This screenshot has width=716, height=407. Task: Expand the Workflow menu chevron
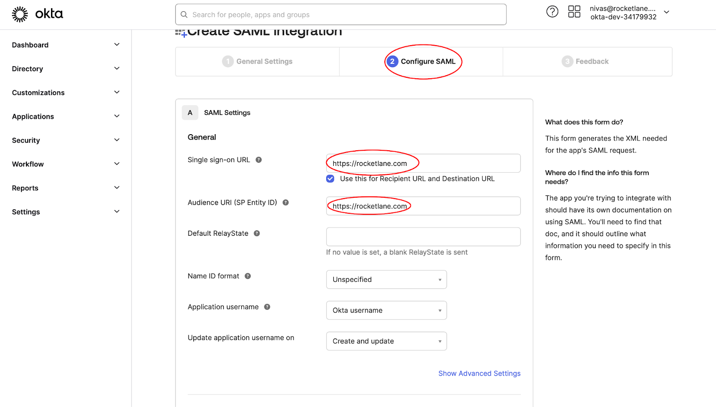pyautogui.click(x=117, y=164)
